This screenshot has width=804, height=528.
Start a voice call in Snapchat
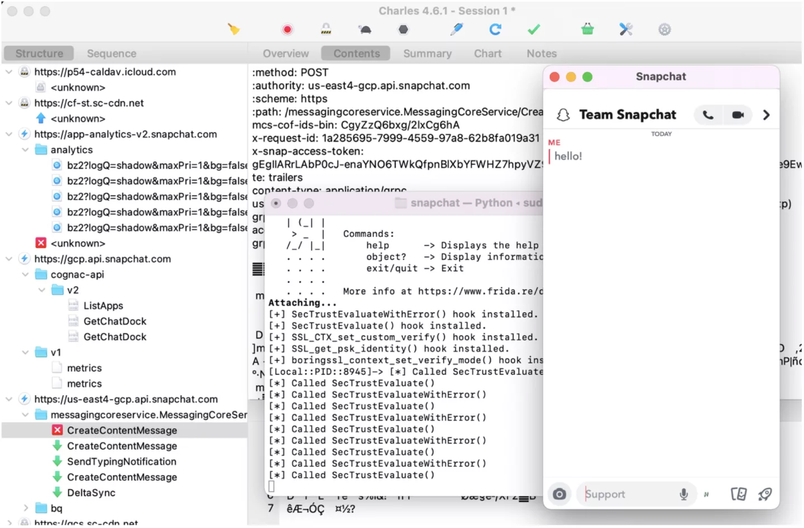(x=708, y=115)
